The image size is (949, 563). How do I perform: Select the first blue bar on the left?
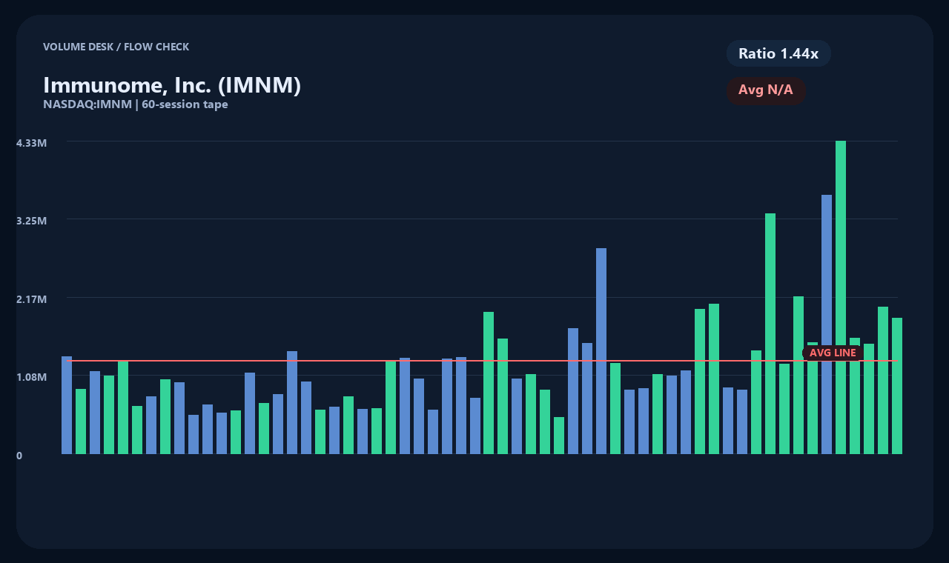pyautogui.click(x=67, y=405)
